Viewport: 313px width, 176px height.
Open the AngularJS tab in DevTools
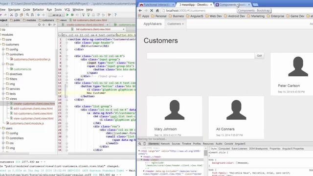point(240,144)
